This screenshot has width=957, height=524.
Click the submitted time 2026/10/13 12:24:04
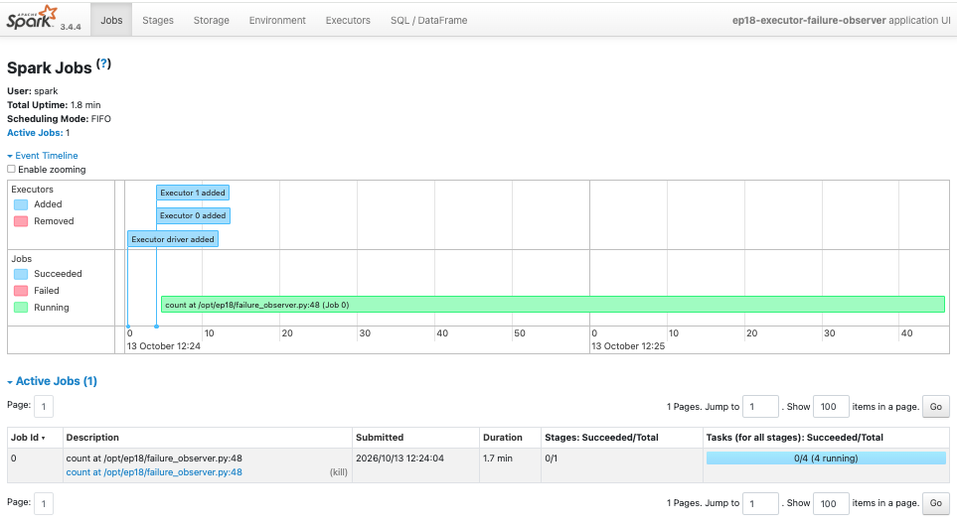pos(399,458)
